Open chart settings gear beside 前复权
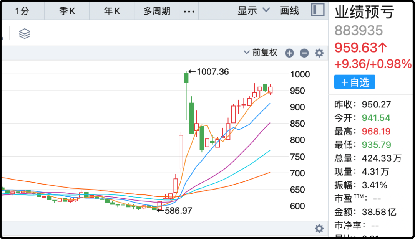415x239 pixels. 319,53
